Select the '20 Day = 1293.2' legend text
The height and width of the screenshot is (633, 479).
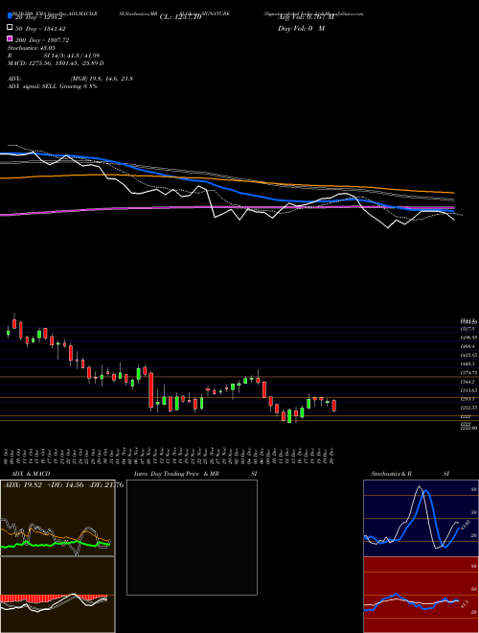(x=38, y=17)
